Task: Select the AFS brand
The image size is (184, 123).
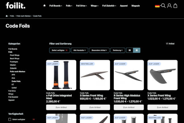Action: point(13,75)
